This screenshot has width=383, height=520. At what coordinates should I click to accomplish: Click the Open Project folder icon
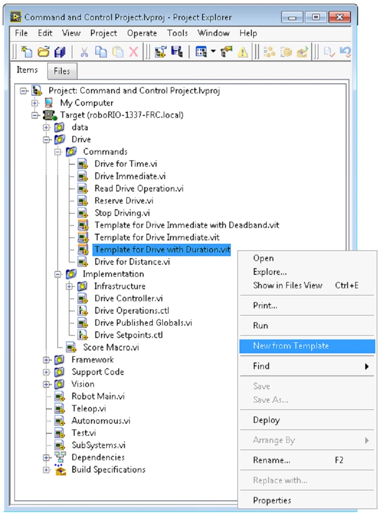[x=43, y=52]
